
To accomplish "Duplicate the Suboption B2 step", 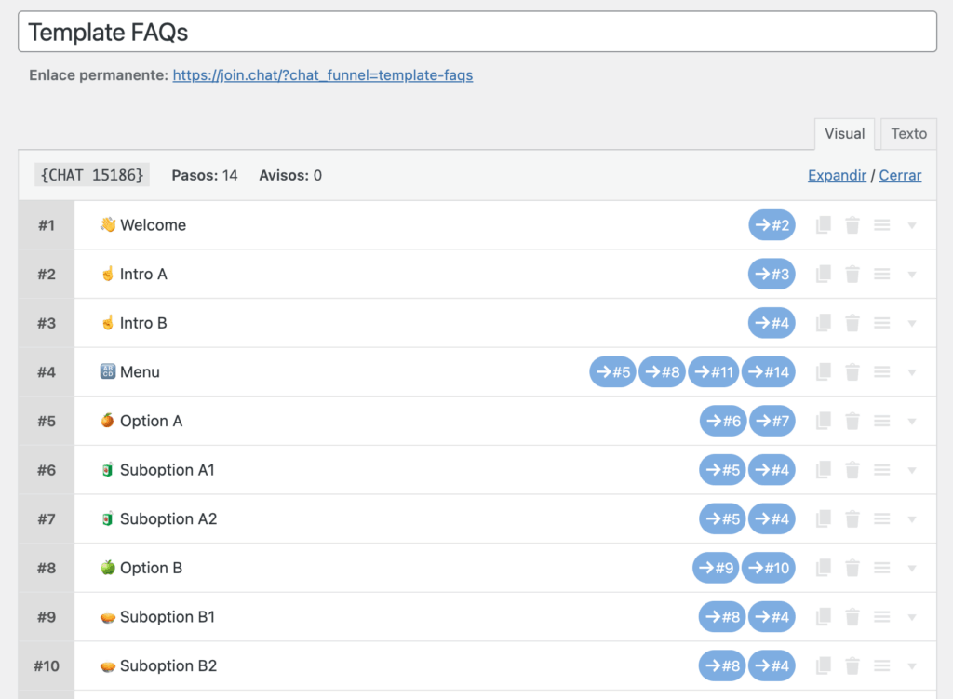I will click(823, 665).
